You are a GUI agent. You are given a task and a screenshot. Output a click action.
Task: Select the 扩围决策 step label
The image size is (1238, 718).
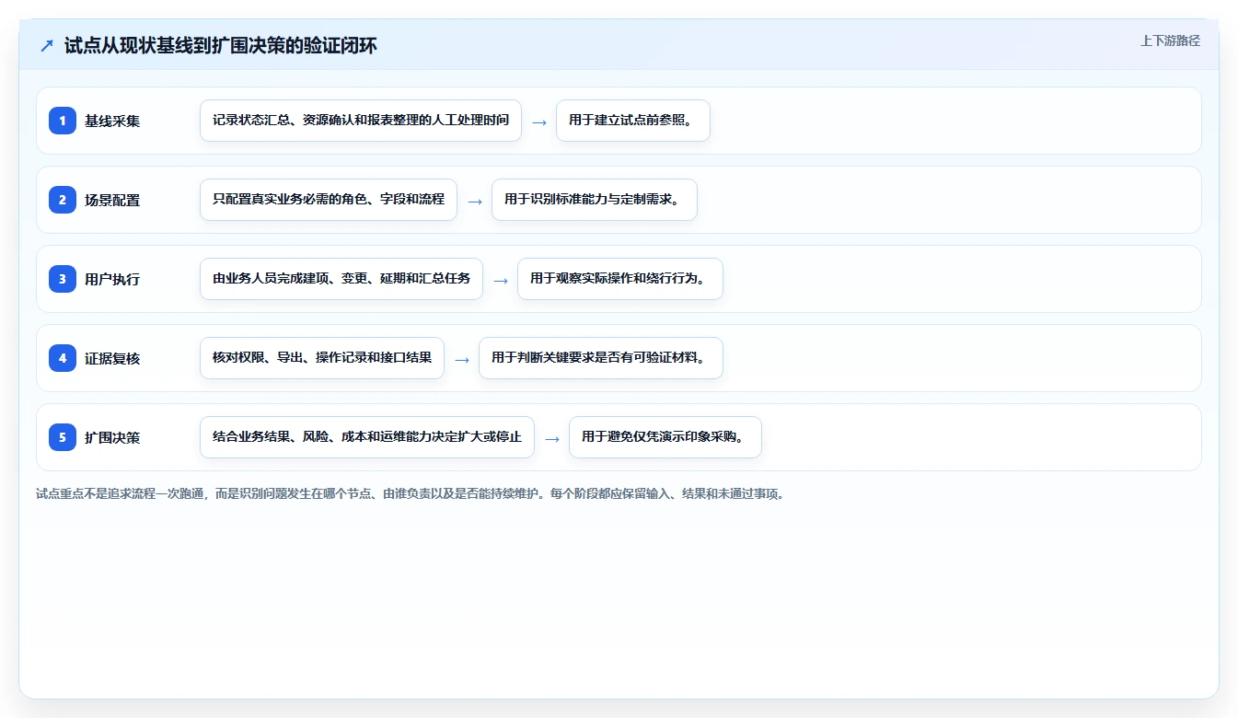click(112, 437)
